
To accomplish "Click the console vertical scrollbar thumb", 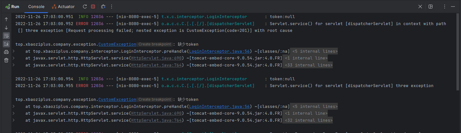I will tap(457, 51).
